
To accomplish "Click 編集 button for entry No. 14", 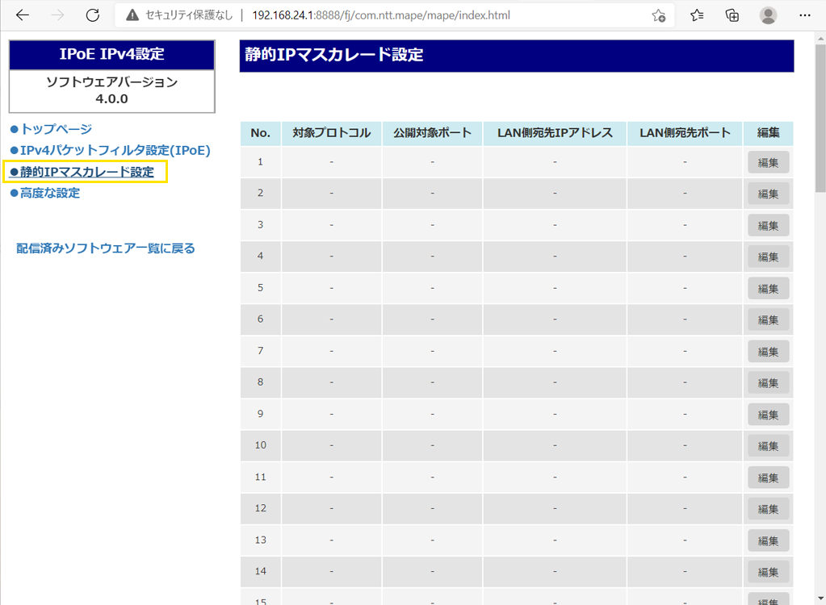I will [768, 572].
